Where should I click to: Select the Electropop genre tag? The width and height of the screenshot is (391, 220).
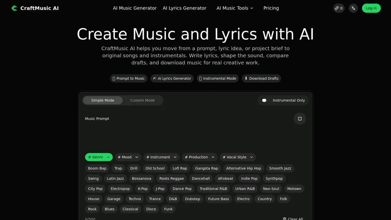[120, 189]
